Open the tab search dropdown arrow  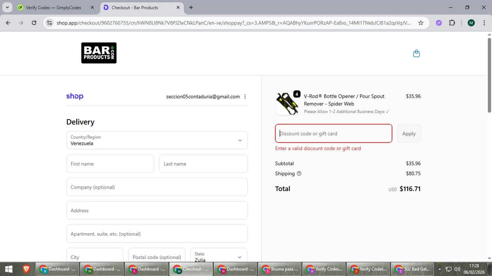(7, 7)
